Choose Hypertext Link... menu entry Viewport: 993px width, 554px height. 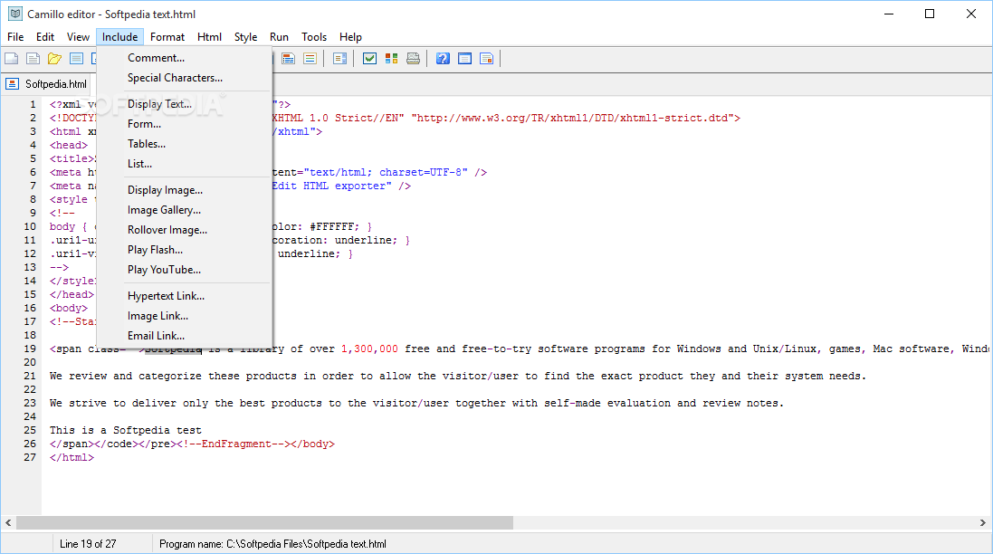coord(185,296)
